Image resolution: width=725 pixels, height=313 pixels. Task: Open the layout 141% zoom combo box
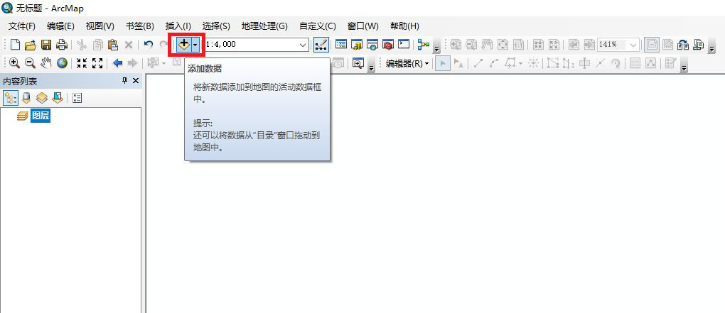[618, 45]
